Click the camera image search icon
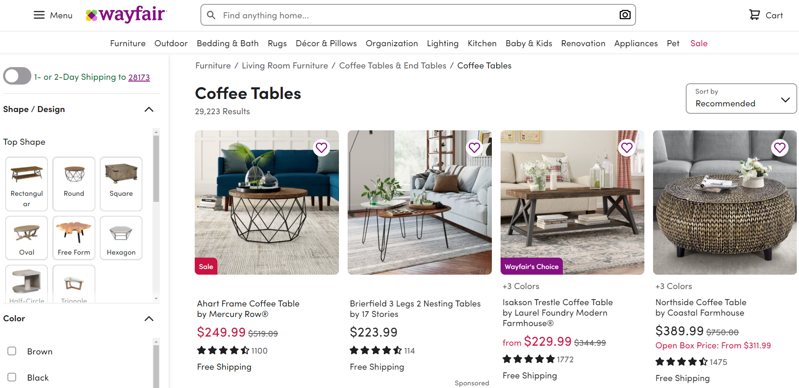Viewport: 799px width, 388px height. (625, 15)
